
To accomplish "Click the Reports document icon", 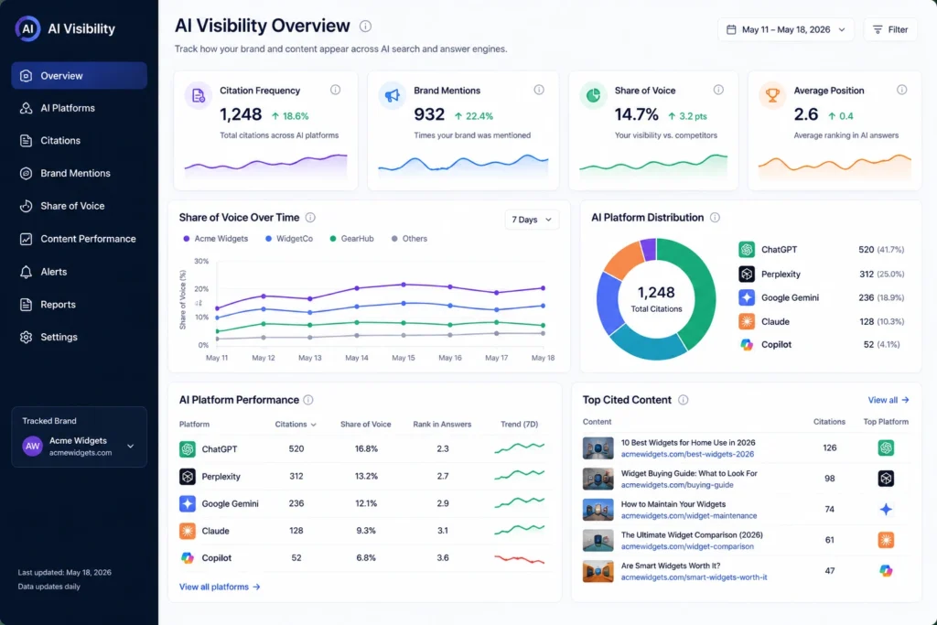I will [26, 305].
